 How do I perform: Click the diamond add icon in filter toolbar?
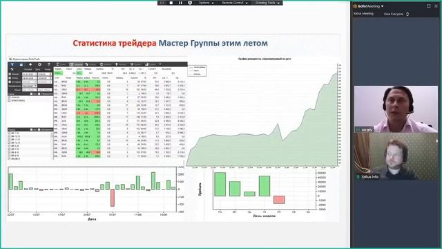point(30,64)
